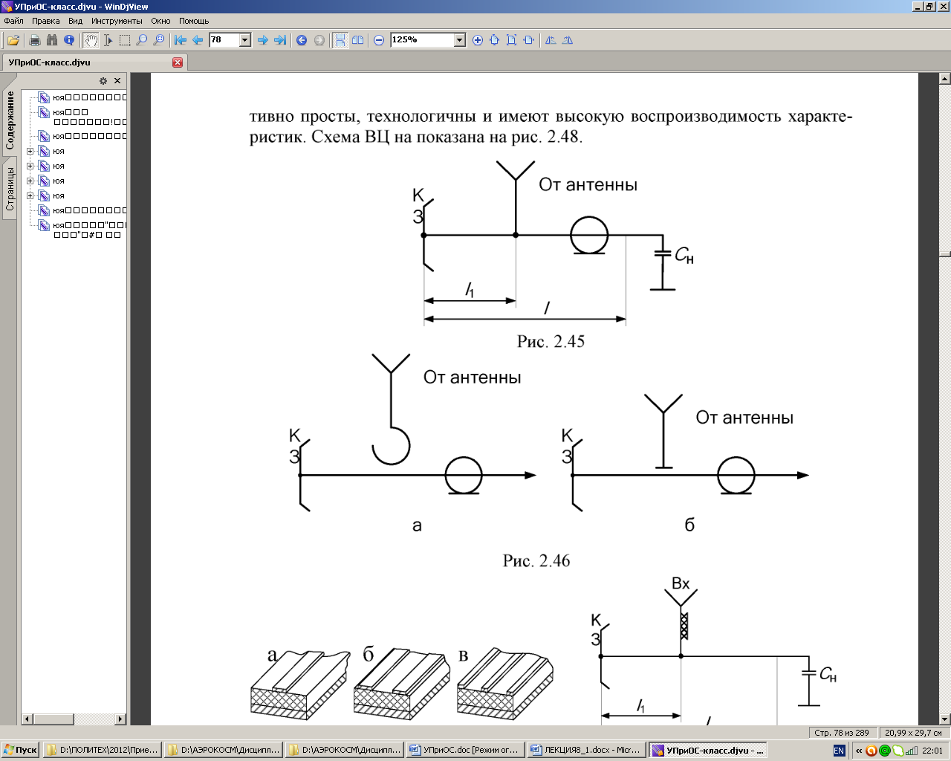Click the Zoom In plus icon
951x761 pixels.
[x=478, y=40]
